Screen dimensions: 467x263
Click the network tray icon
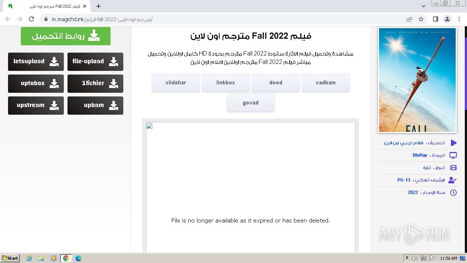click(x=424, y=258)
